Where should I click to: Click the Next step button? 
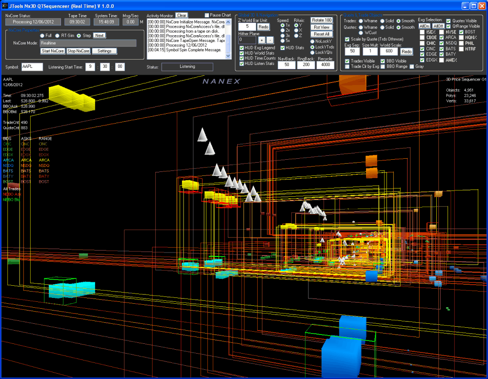tap(99, 36)
